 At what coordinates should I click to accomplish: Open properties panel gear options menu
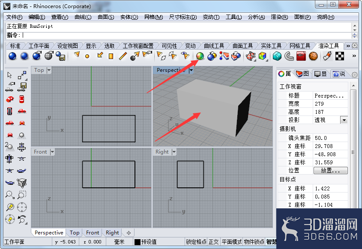355,75
